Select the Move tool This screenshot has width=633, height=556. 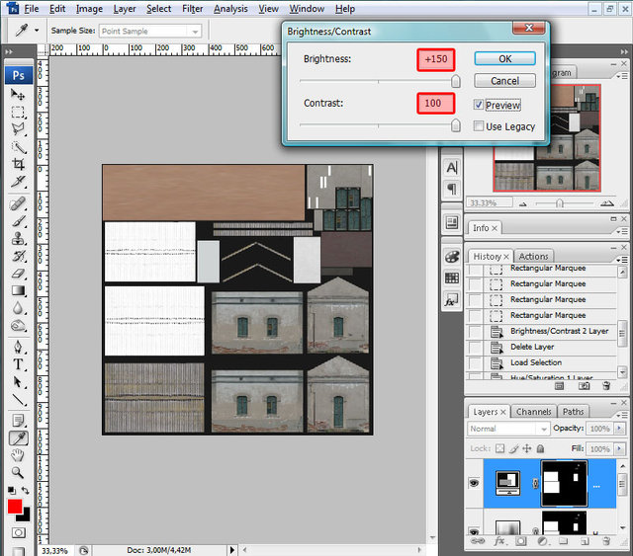[x=18, y=94]
